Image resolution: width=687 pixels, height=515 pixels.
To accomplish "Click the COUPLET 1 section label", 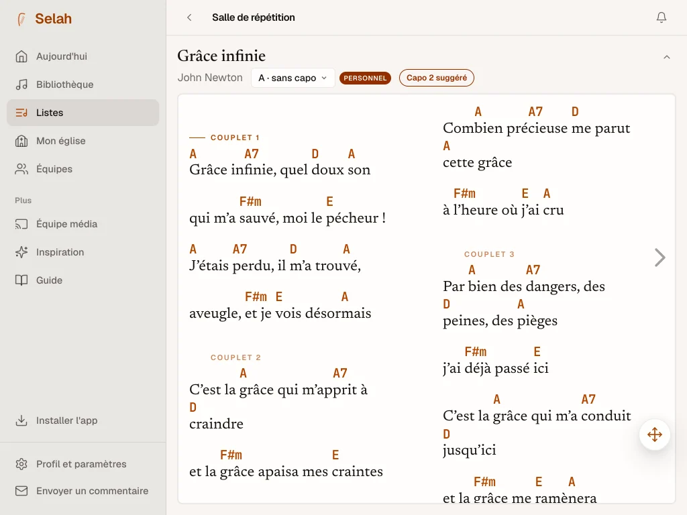I will 235,137.
